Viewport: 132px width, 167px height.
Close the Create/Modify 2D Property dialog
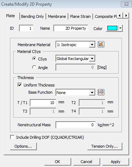pos(126,4)
